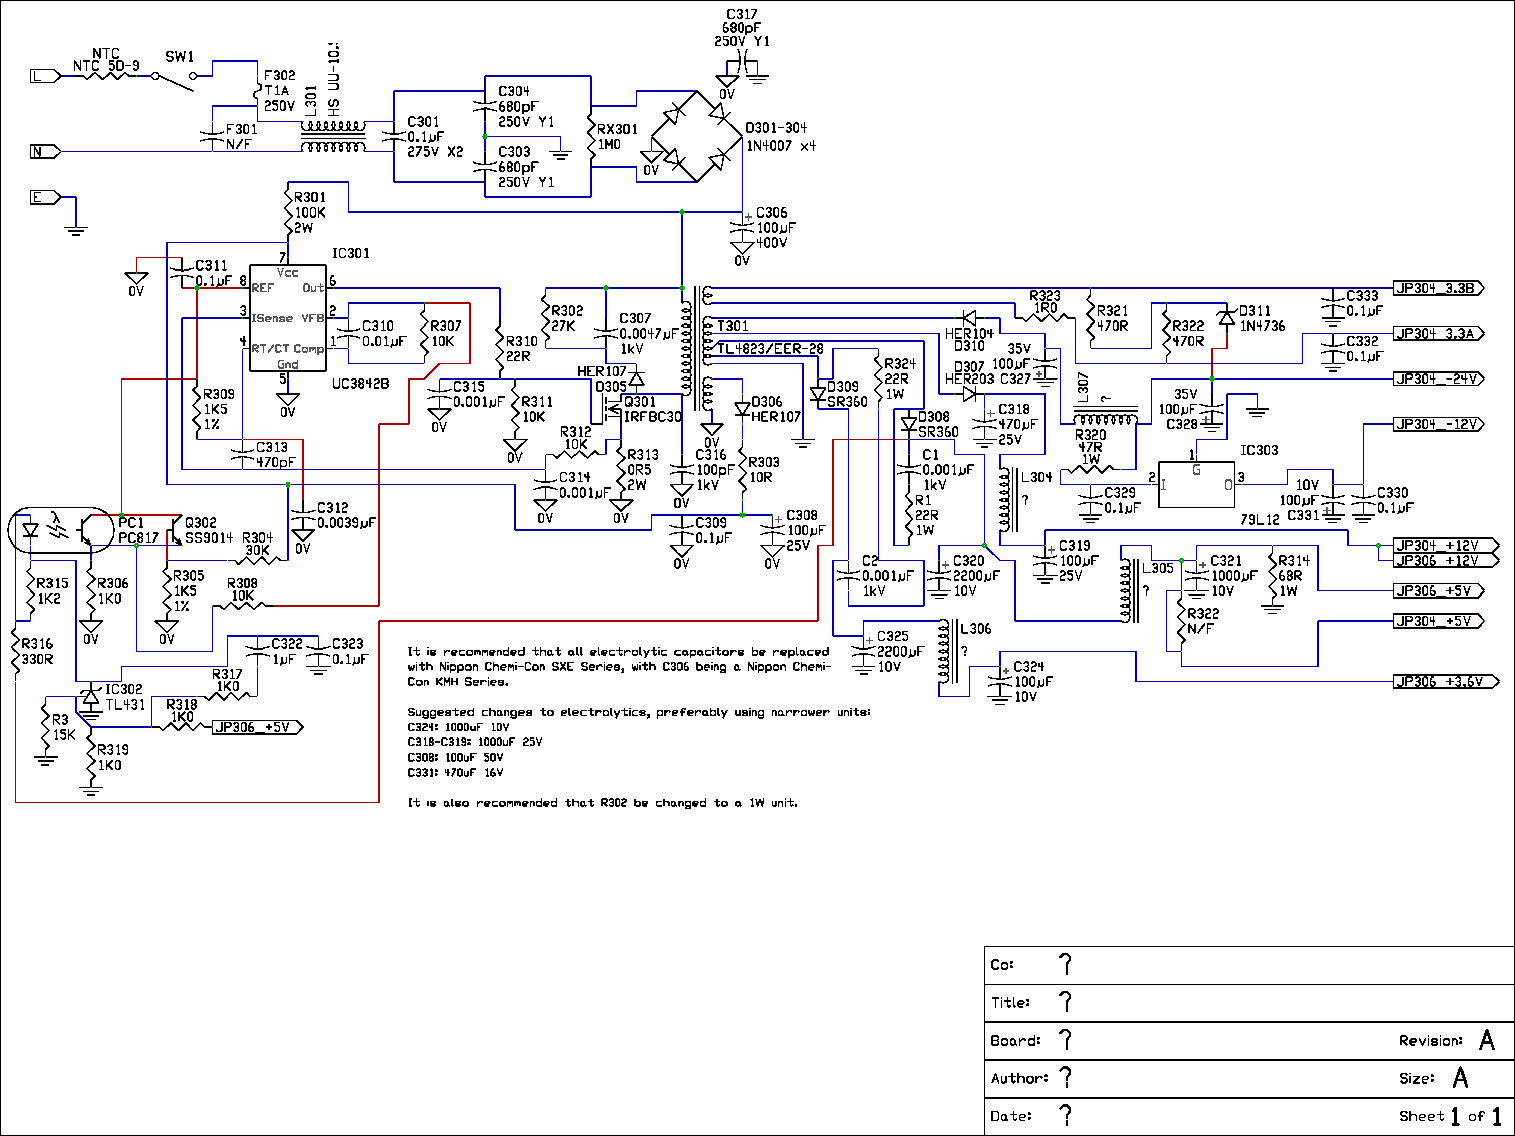Select the 'C308: 100uF 50V' note line
1515x1136 pixels.
point(455,758)
